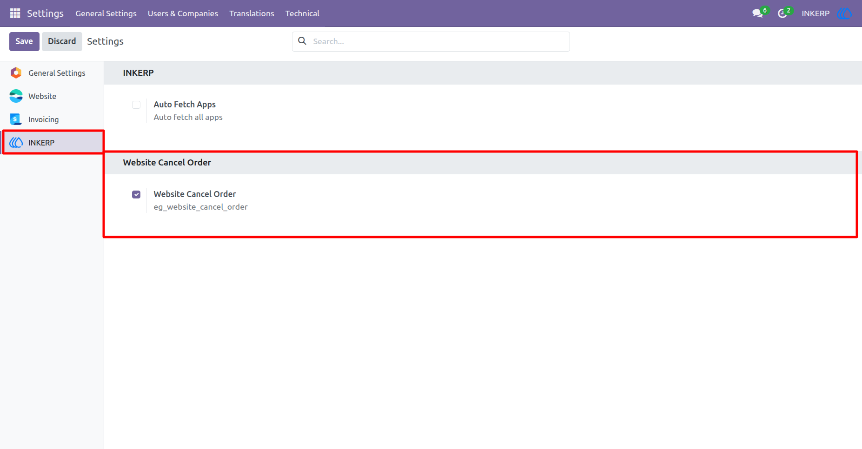The image size is (862, 449).
Task: Click the INKERP user avatar logo
Action: click(844, 13)
